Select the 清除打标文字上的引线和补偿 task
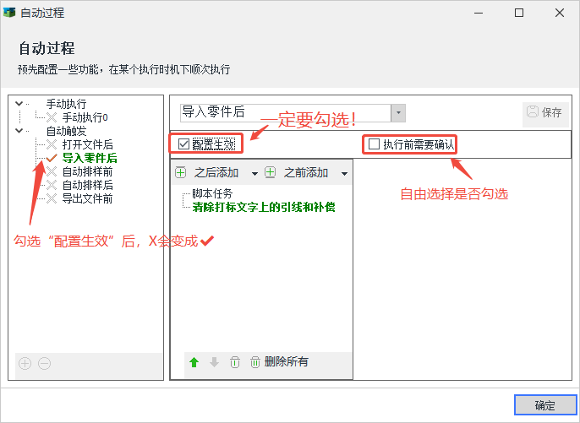 pyautogui.click(x=264, y=207)
